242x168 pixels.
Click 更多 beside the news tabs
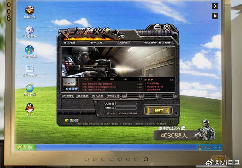tap(140, 79)
